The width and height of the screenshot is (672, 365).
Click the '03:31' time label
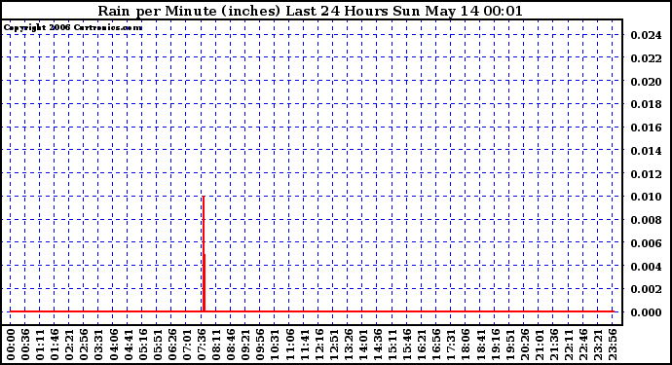click(x=98, y=345)
